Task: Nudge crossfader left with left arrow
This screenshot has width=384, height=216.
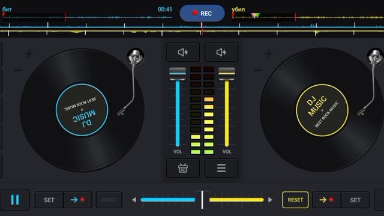Action: pyautogui.click(x=134, y=200)
